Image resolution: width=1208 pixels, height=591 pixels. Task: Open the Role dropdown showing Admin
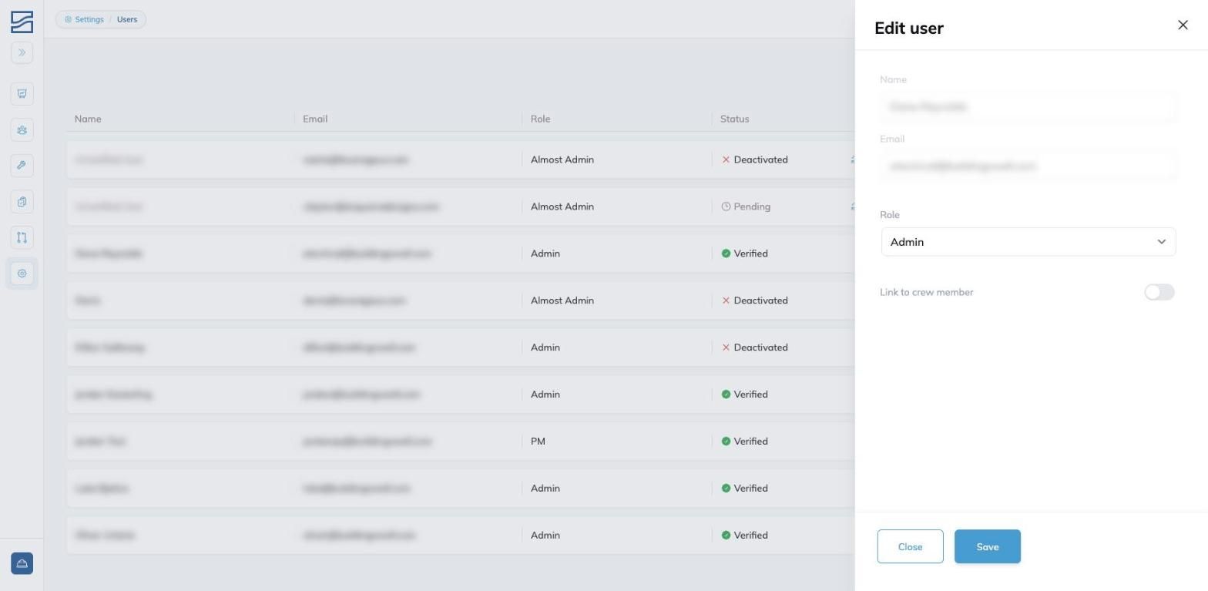(x=1028, y=242)
